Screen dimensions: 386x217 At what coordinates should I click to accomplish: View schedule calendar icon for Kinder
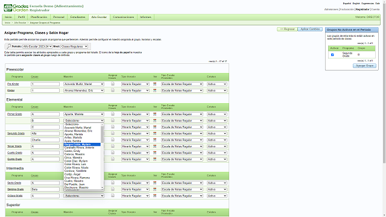(154, 90)
